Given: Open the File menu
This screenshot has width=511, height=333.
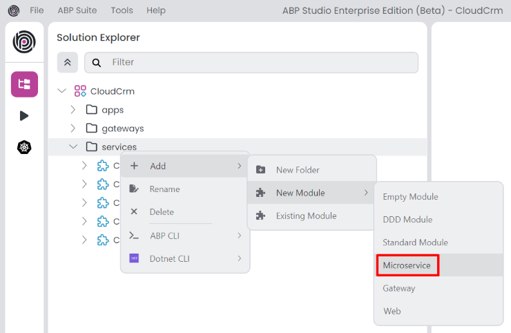Looking at the screenshot, I should [x=37, y=10].
